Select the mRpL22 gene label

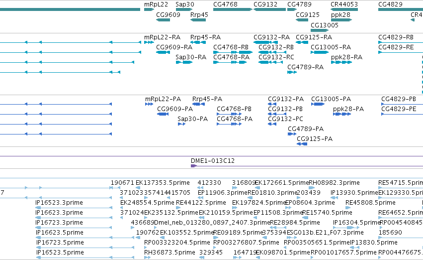click(x=156, y=4)
